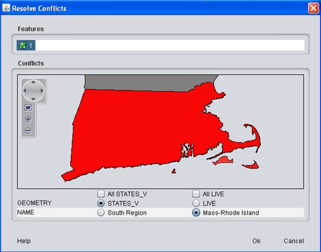Zoom in on the map
The height and width of the screenshot is (252, 321).
(29, 119)
